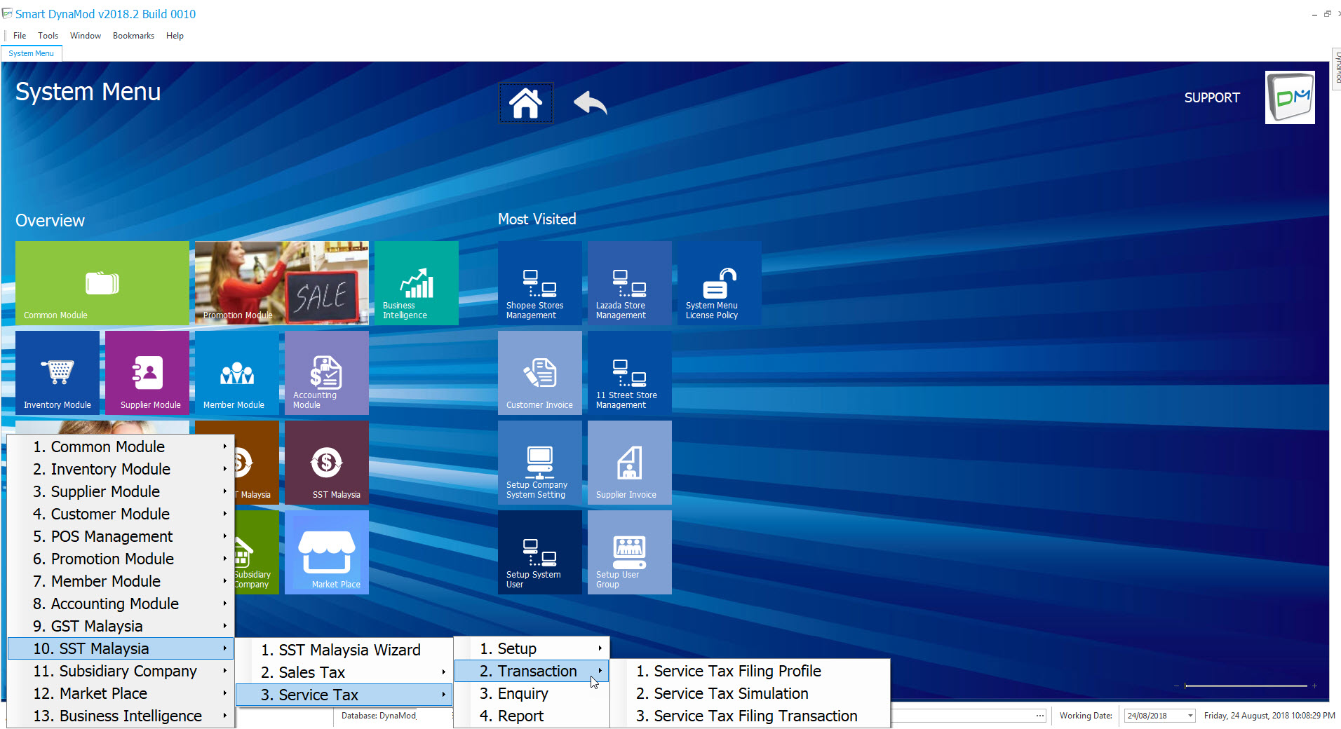The width and height of the screenshot is (1341, 729).
Task: Open the Subsidiary Company tile
Action: pos(257,552)
